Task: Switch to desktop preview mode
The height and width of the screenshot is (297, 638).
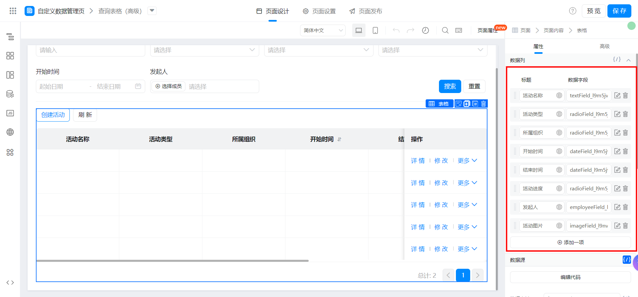Action: (359, 31)
